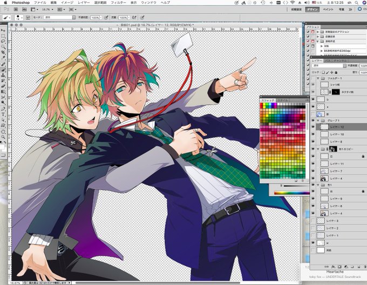
Task: Switch to the 初期設定 workspace
Action: click(296, 10)
